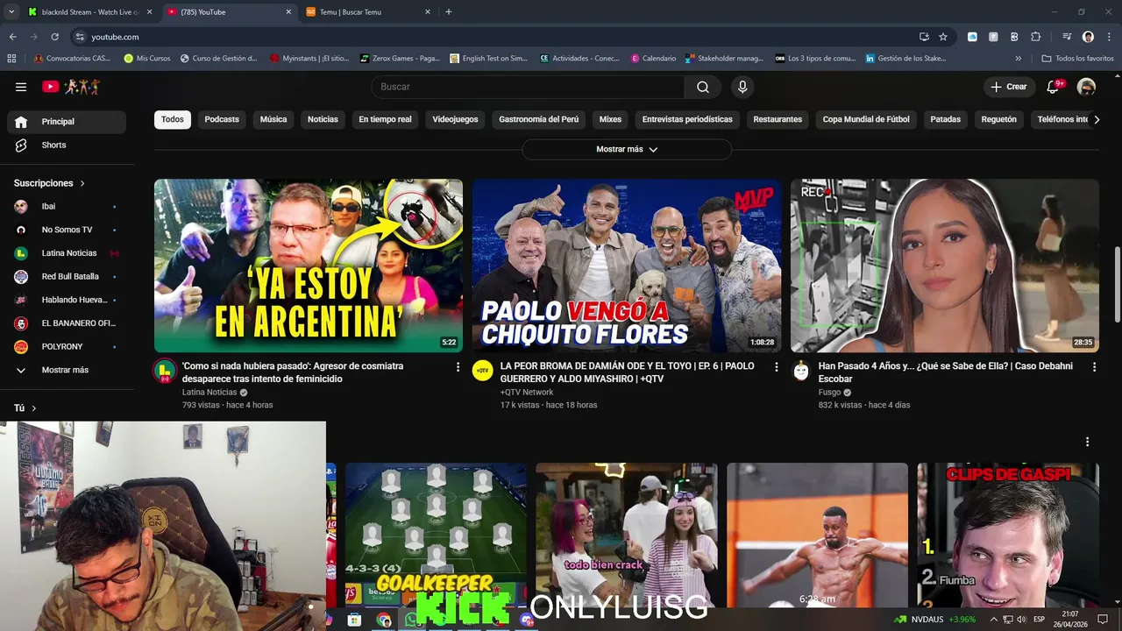
Task: Click the search magnifier button
Action: [703, 87]
